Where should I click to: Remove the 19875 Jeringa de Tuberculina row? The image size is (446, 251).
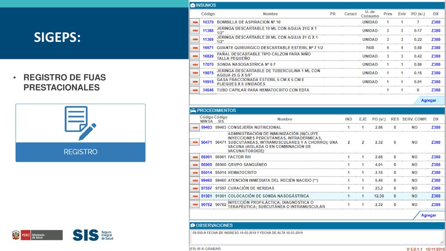click(x=195, y=73)
